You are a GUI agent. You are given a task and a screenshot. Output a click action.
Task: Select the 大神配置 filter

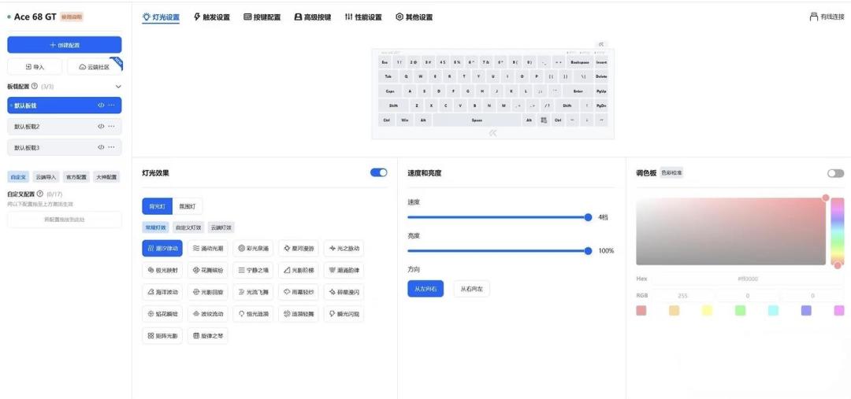tap(106, 177)
